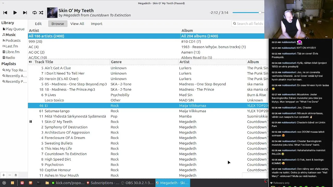Viewport: 333px width, 187px height.
Task: Resume playback with the Play button
Action: [x=15, y=12]
